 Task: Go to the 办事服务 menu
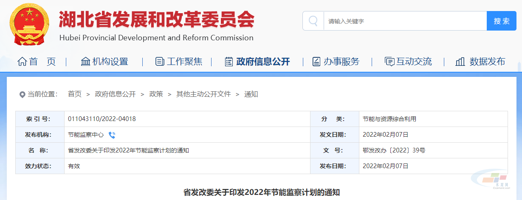341,62
